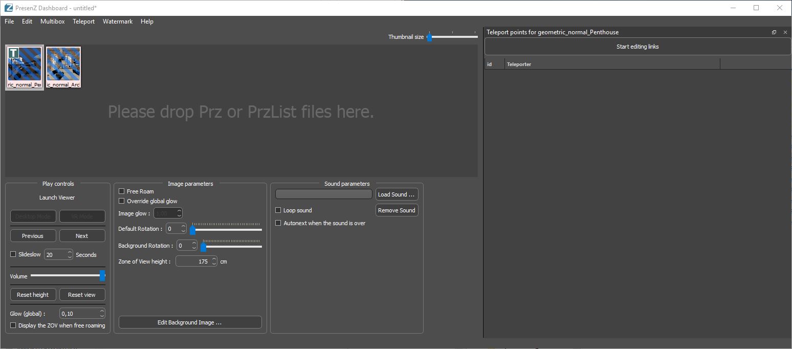Image resolution: width=792 pixels, height=349 pixels.
Task: Click the id column header
Action: click(495, 64)
